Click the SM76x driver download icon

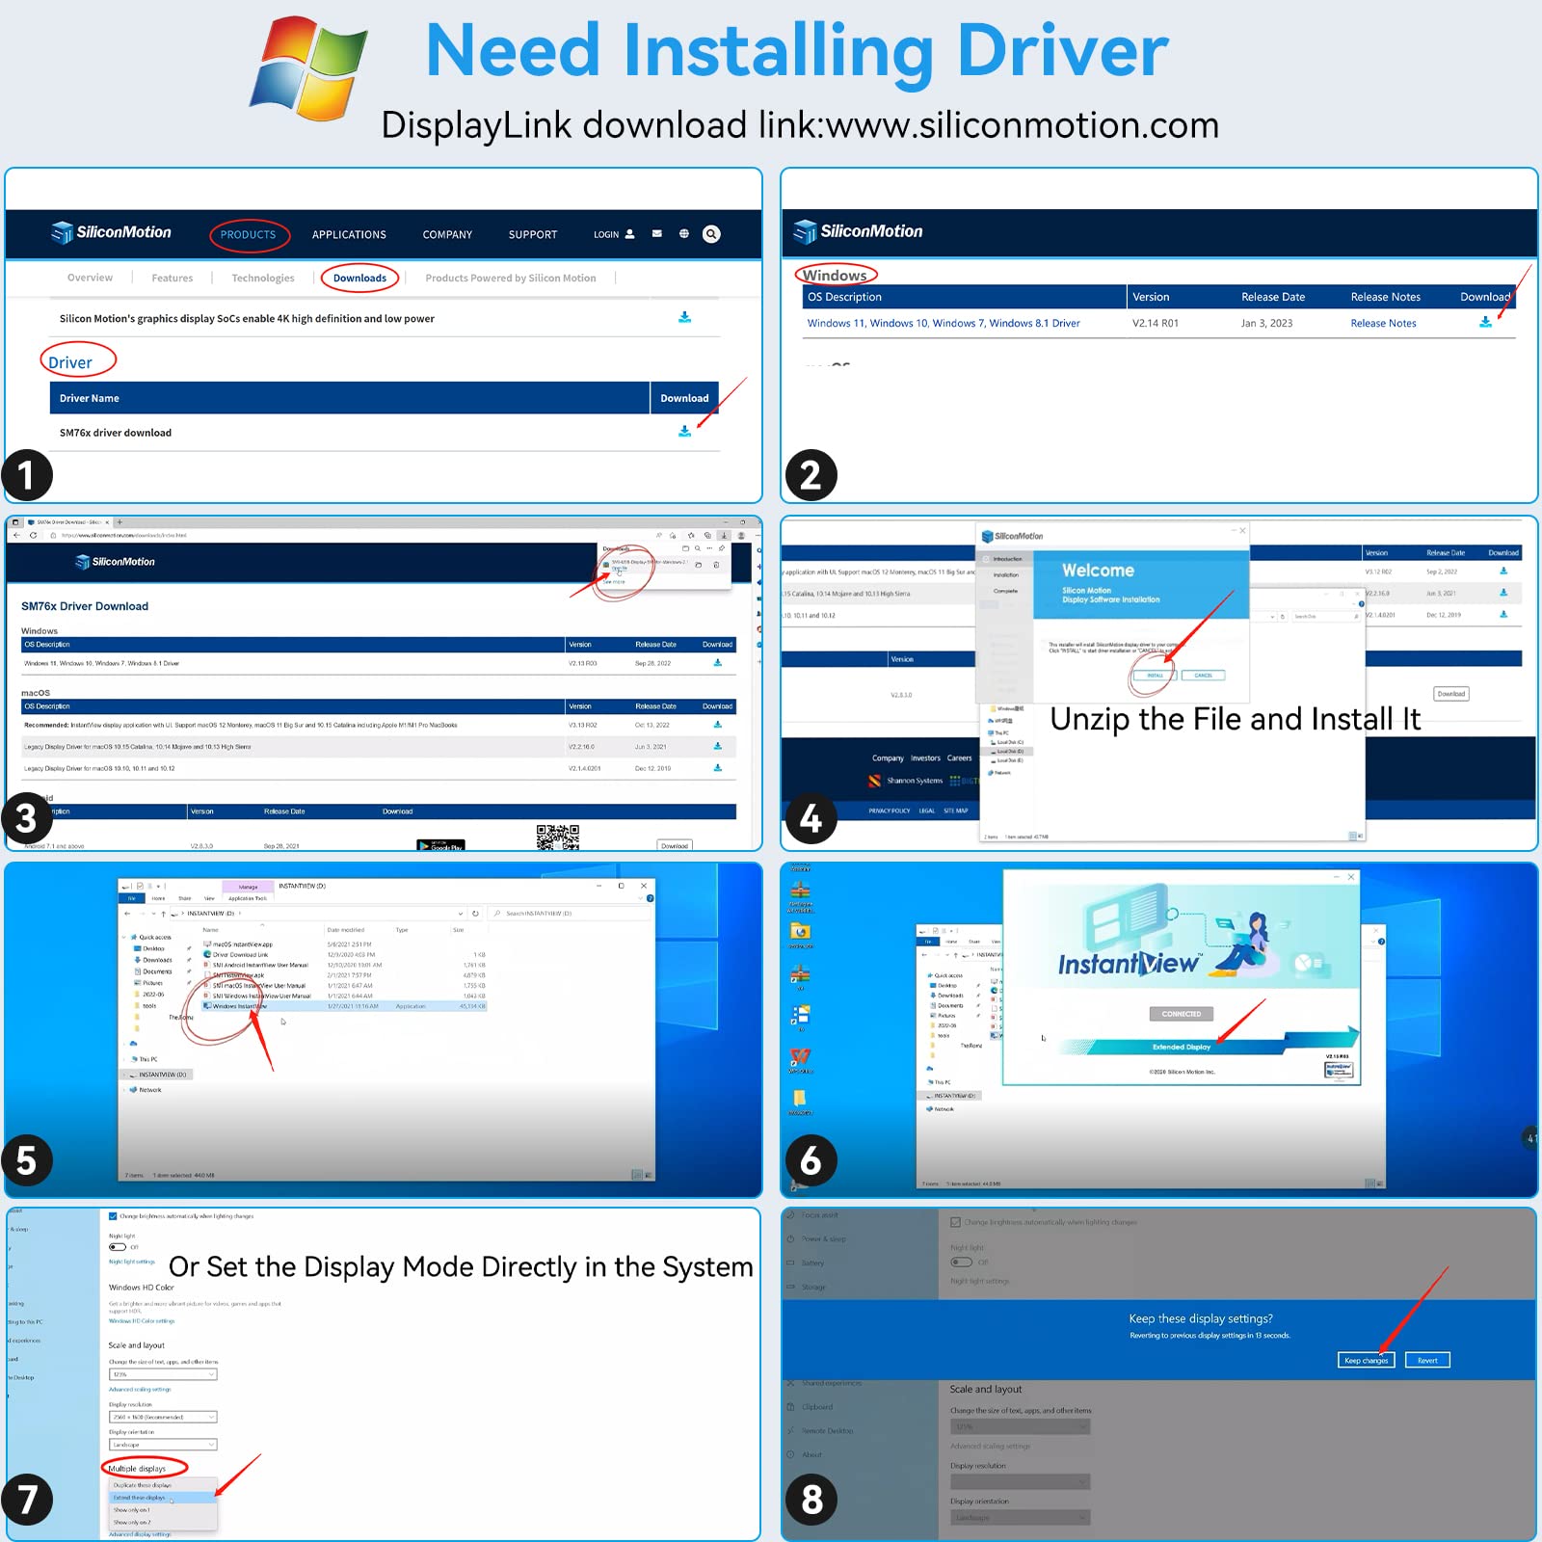(x=684, y=432)
